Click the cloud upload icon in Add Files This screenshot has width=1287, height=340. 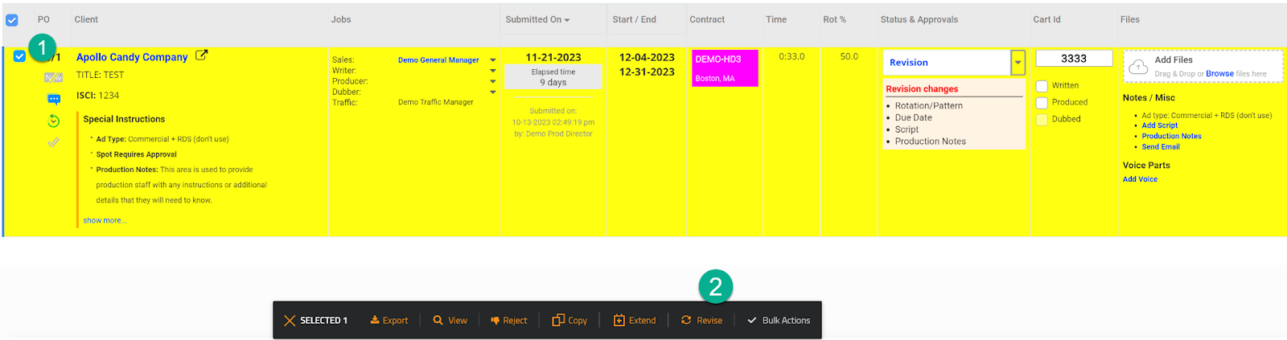[x=1138, y=68]
